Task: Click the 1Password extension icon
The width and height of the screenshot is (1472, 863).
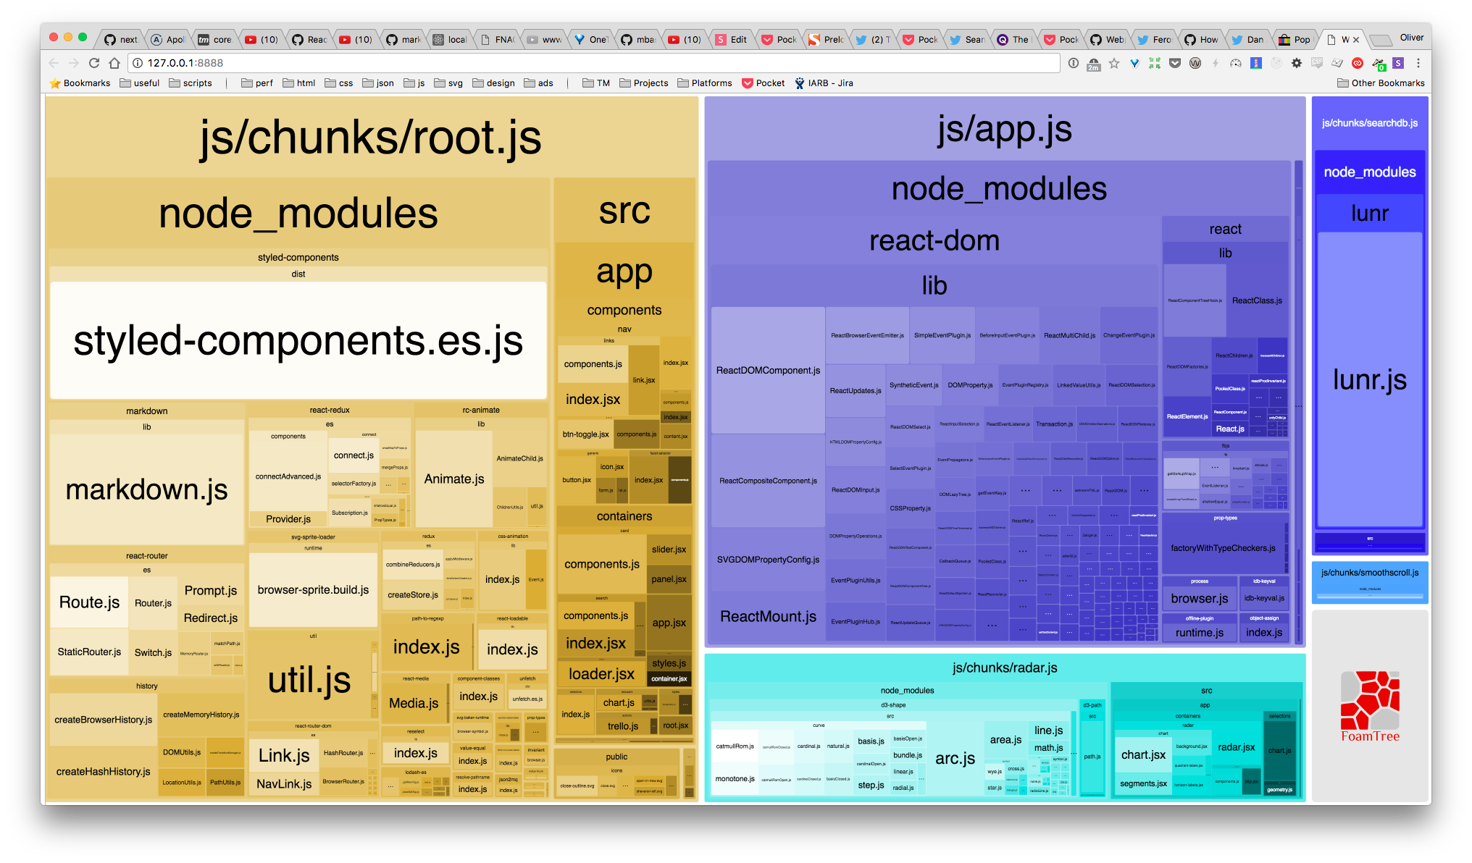Action: (x=1074, y=63)
